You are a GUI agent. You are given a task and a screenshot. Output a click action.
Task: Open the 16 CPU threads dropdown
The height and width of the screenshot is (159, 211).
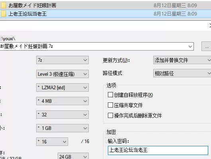tap(52, 141)
